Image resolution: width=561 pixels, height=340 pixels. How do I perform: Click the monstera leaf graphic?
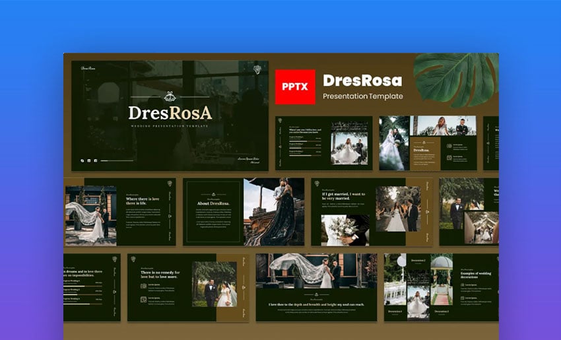tap(455, 78)
